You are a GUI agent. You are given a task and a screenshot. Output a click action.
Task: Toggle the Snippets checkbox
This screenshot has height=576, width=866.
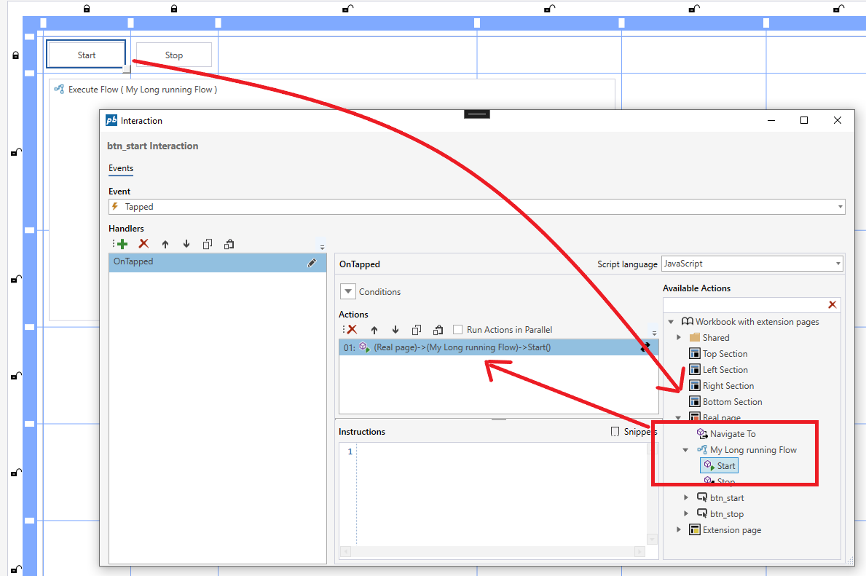click(615, 431)
